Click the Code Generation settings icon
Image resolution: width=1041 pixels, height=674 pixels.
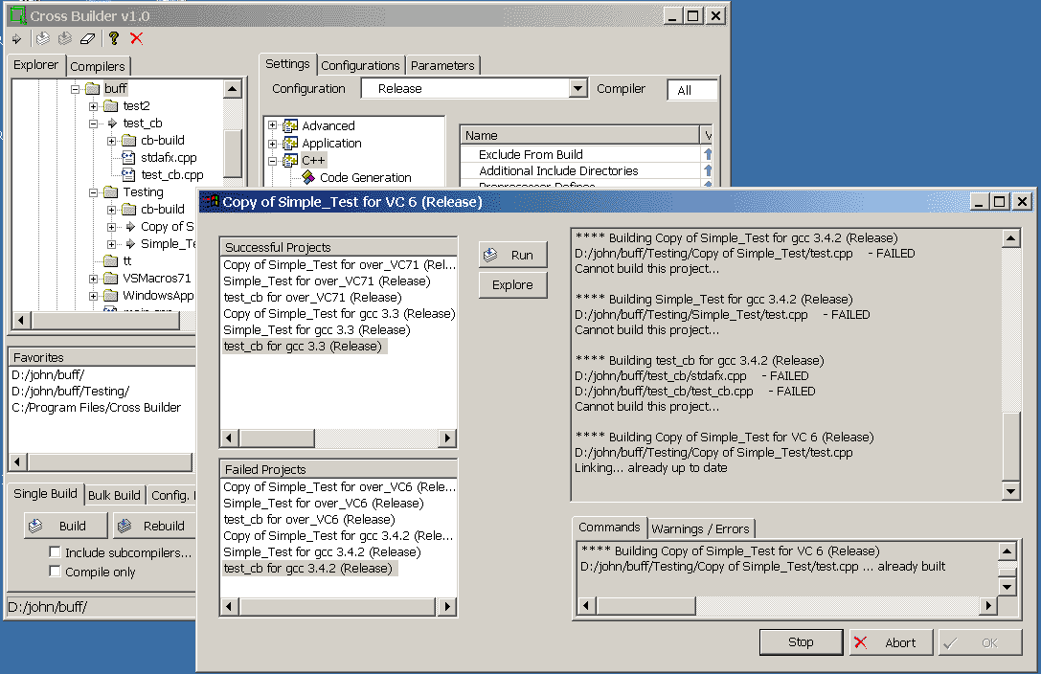[308, 177]
